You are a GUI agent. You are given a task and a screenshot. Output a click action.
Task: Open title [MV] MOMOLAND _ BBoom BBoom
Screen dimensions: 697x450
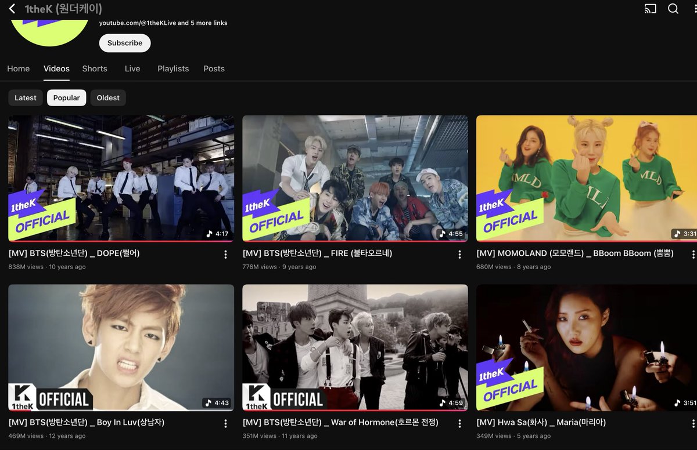[575, 253]
